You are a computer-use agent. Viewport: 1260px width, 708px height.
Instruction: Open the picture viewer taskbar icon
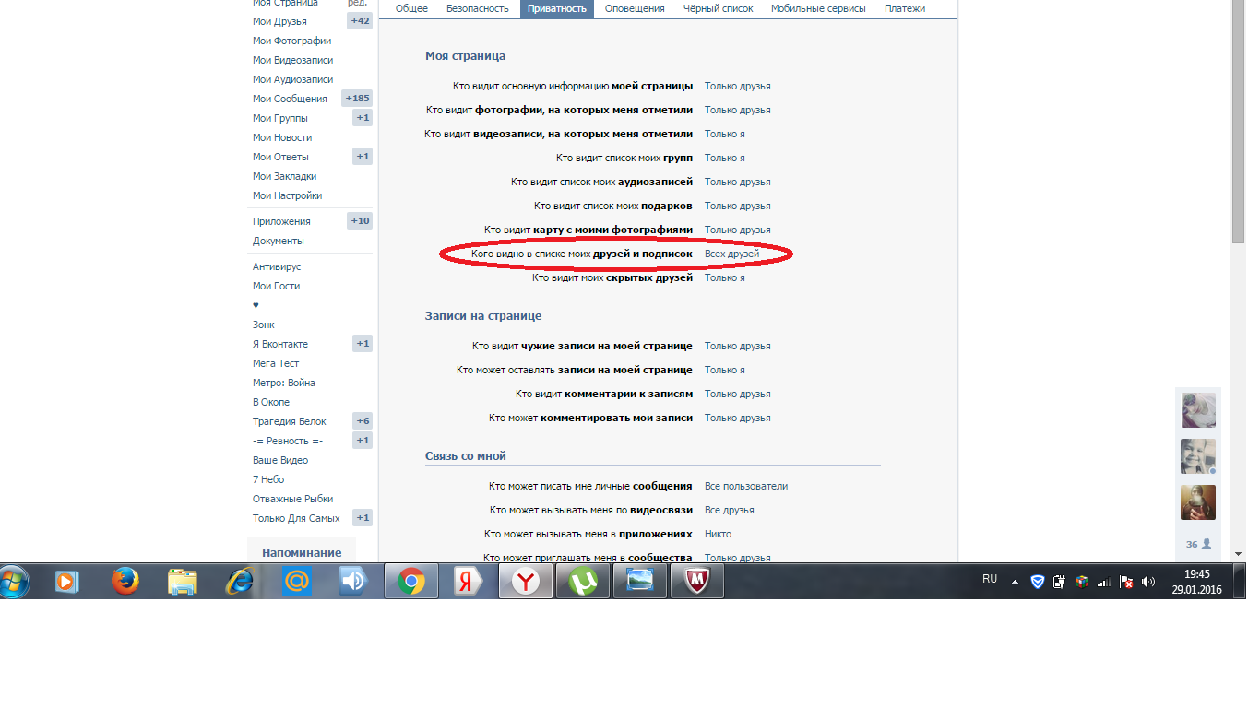point(640,582)
